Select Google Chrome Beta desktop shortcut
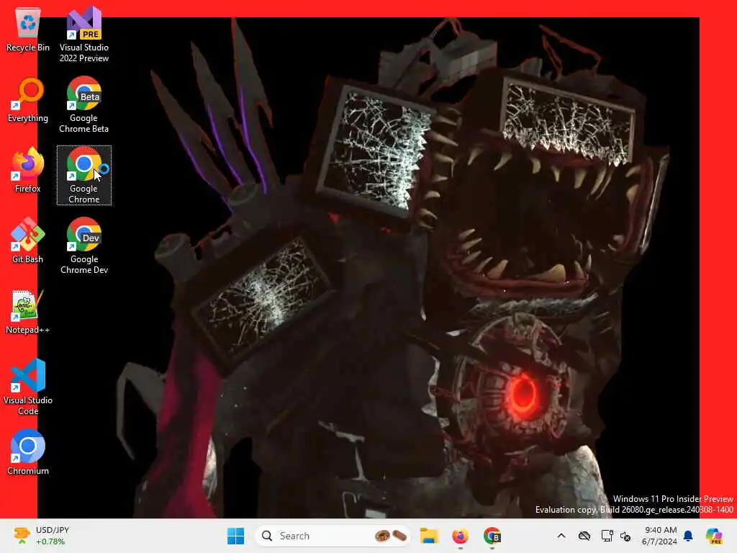 [x=84, y=105]
